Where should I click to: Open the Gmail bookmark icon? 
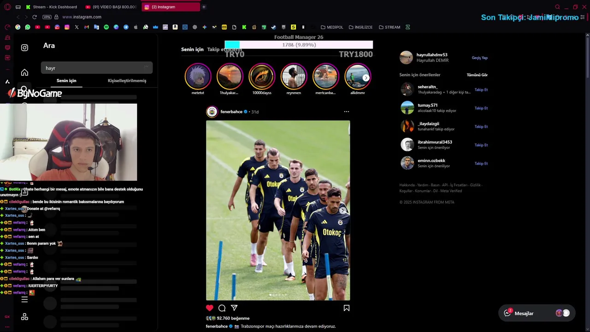pyautogui.click(x=86, y=27)
